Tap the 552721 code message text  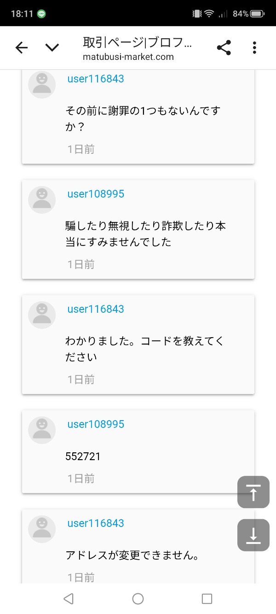point(83,456)
